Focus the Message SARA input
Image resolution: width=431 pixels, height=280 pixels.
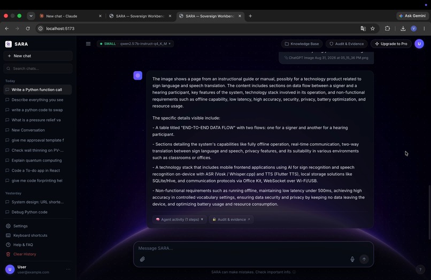[253, 248]
